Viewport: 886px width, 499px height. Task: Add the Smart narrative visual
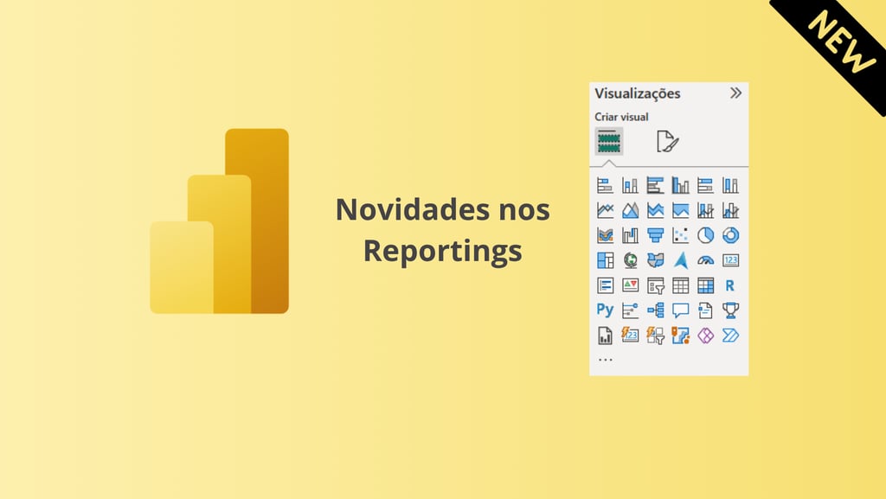pos(705,310)
